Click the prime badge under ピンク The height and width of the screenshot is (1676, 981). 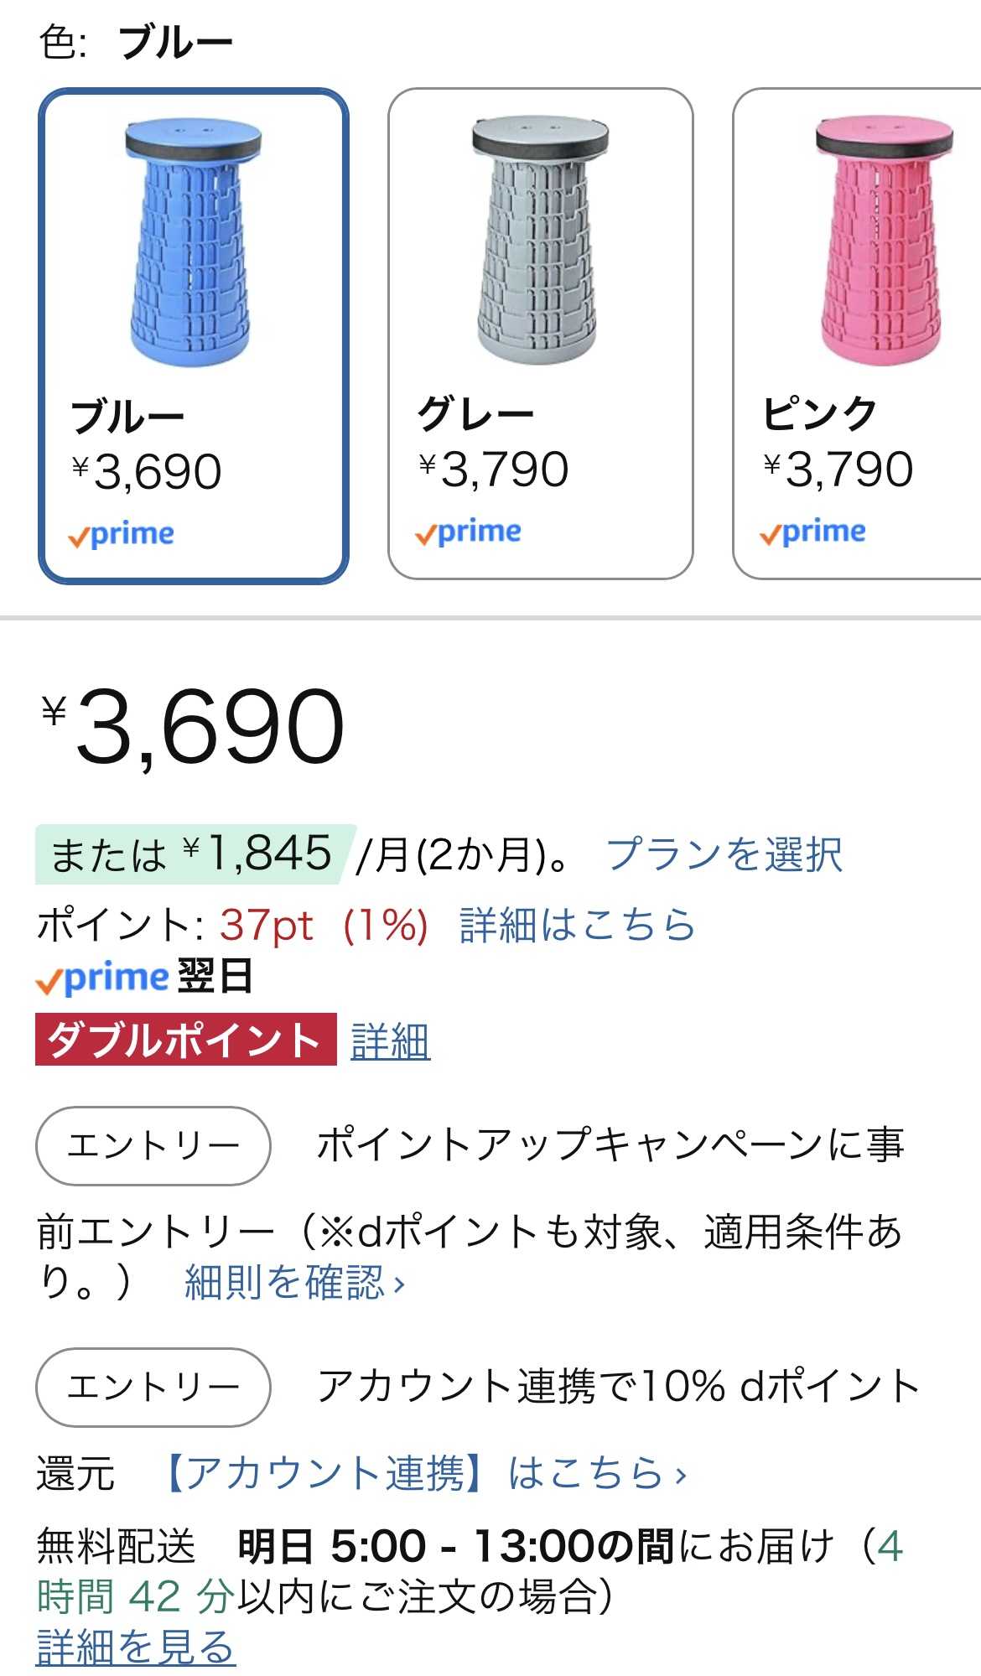tap(812, 532)
